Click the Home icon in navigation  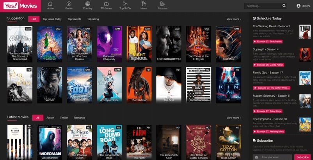50,4
